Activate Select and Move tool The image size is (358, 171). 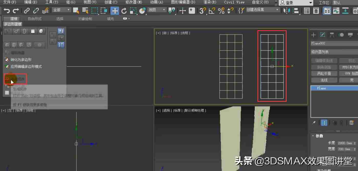pyautogui.click(x=115, y=11)
